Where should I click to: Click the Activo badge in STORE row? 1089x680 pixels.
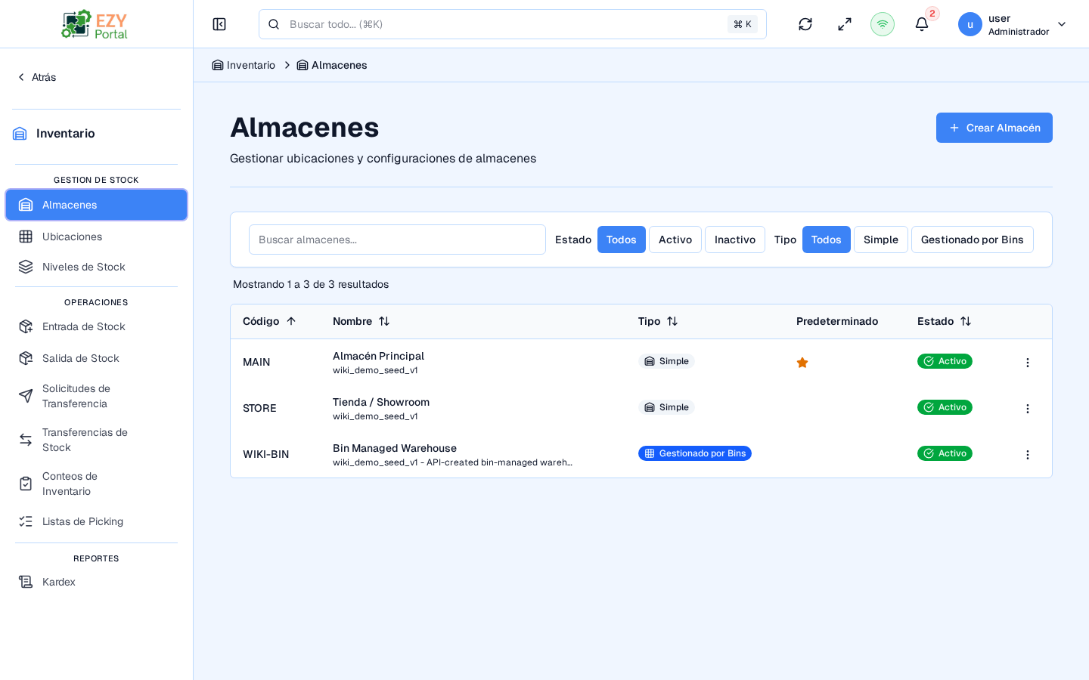click(x=945, y=407)
